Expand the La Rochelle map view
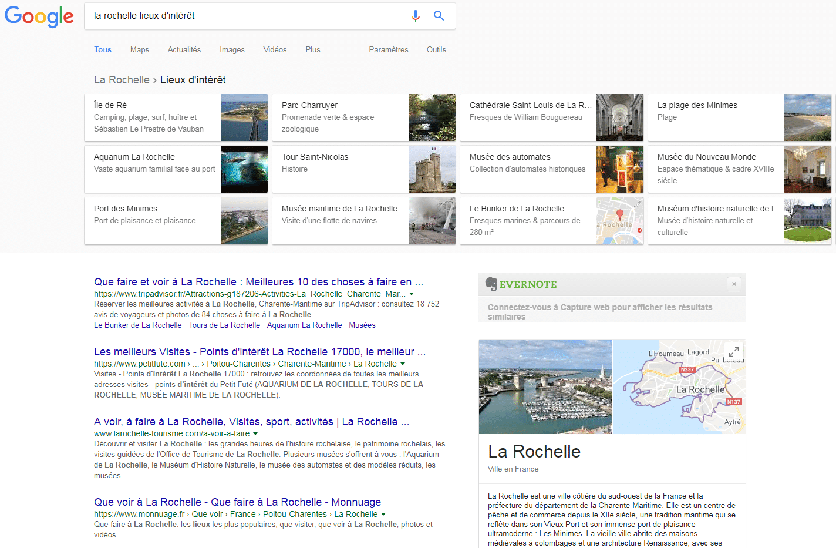The width and height of the screenshot is (836, 548). point(734,352)
